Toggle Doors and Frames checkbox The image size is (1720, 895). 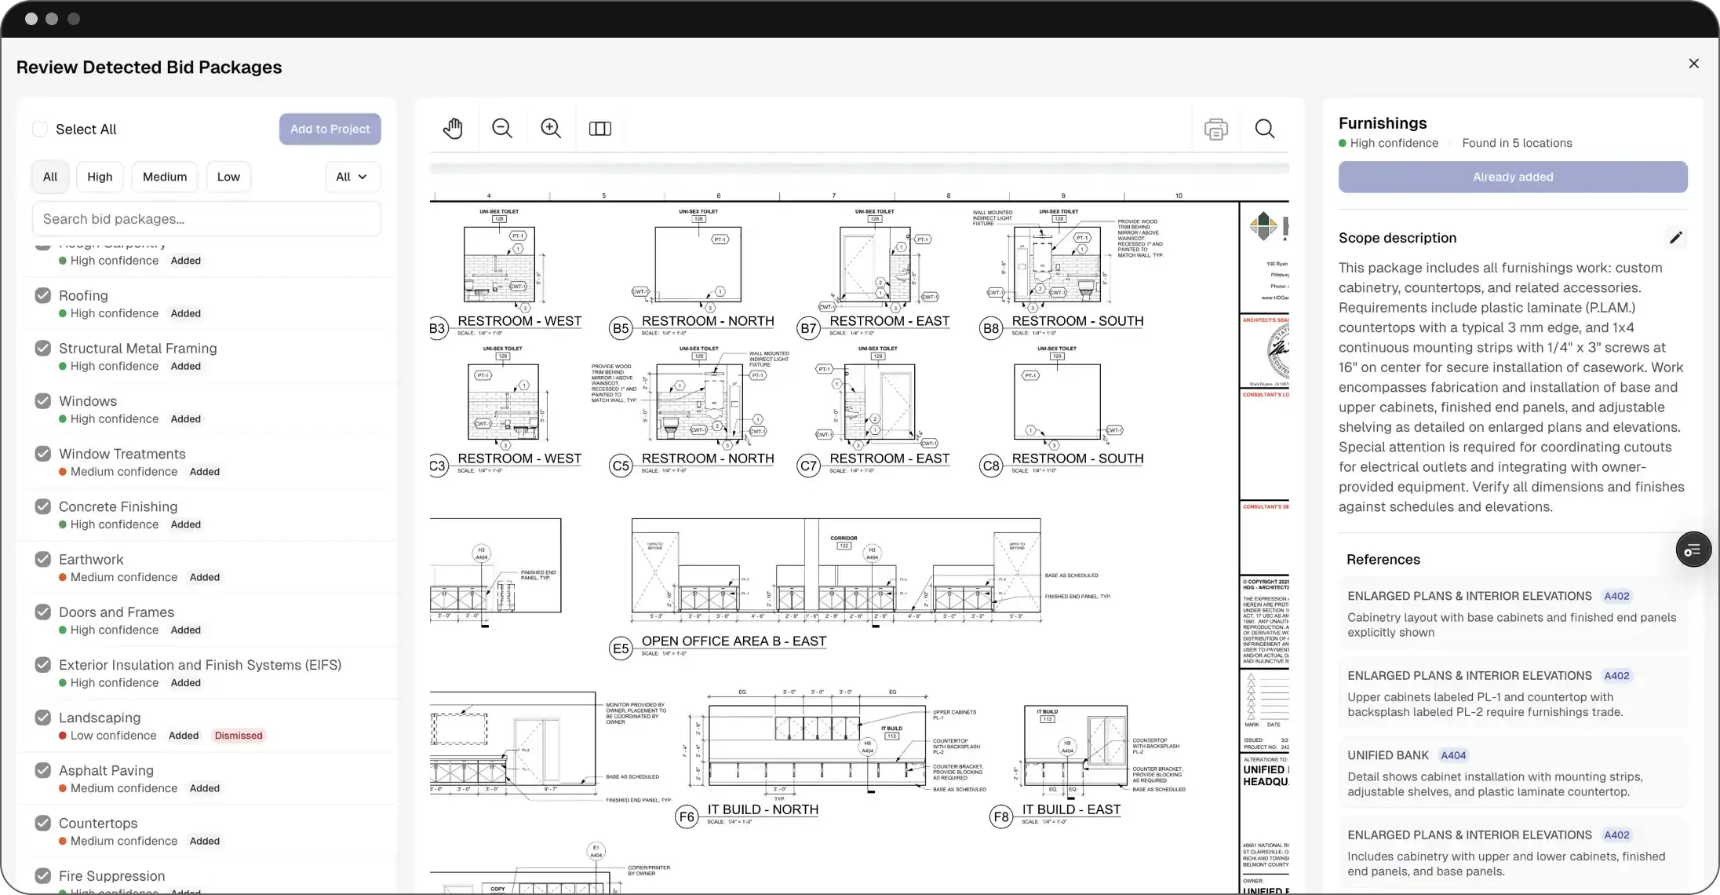43,612
